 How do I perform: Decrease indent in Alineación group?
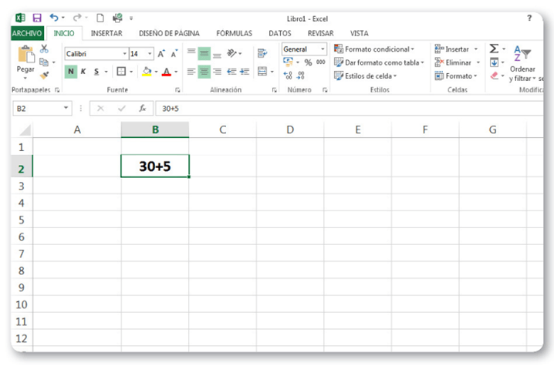pos(231,72)
